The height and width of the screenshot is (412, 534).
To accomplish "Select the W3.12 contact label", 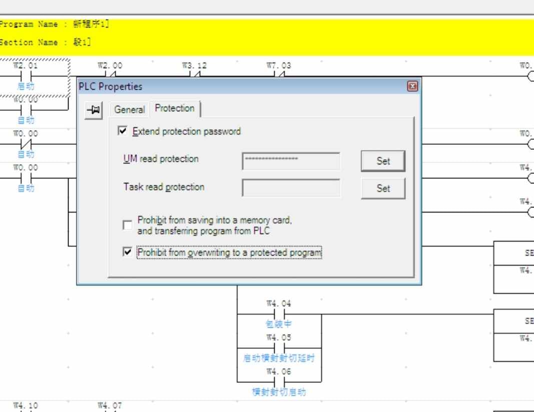I will [x=194, y=65].
